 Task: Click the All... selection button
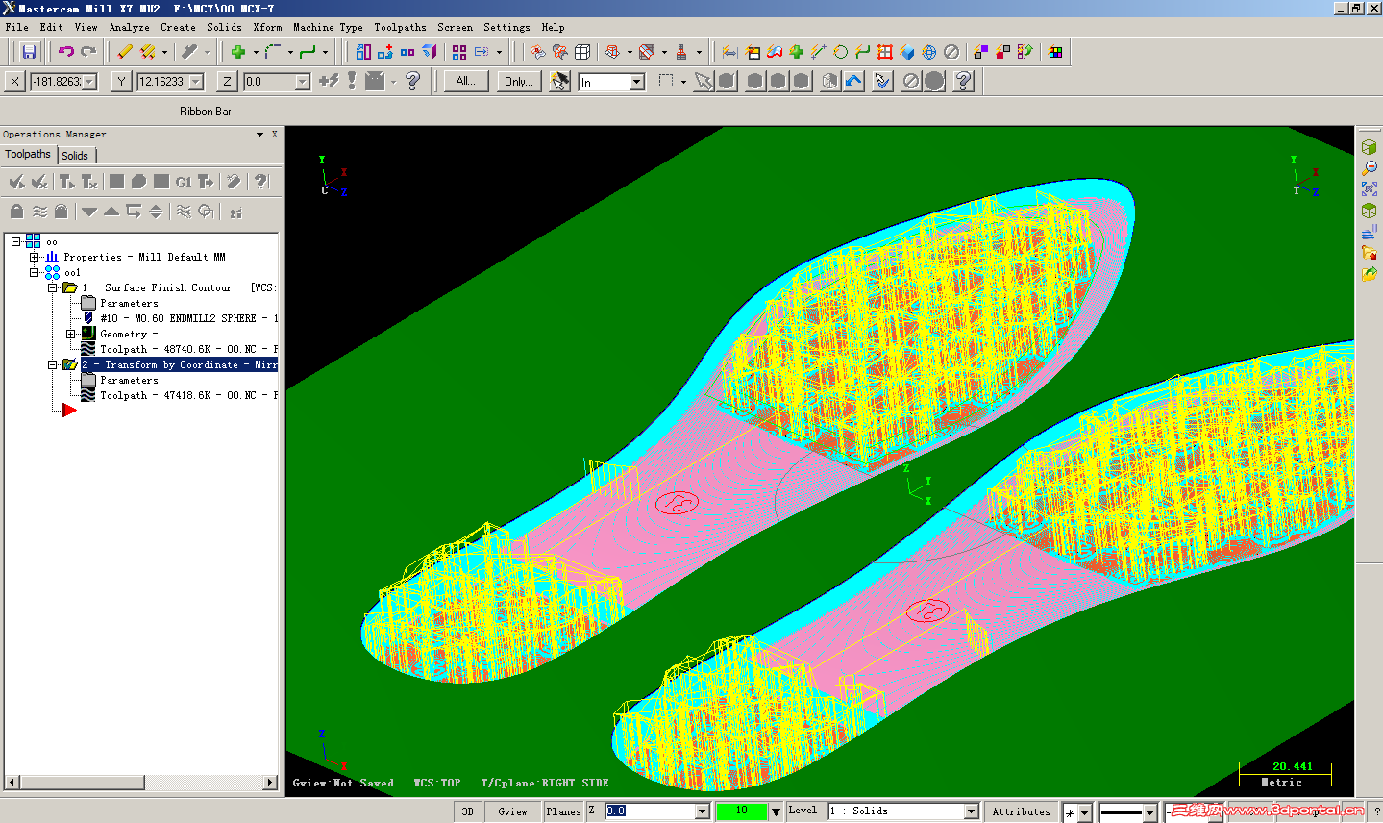coord(466,82)
